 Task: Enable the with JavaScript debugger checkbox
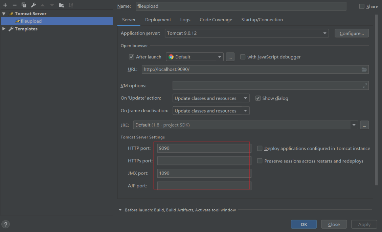(243, 57)
